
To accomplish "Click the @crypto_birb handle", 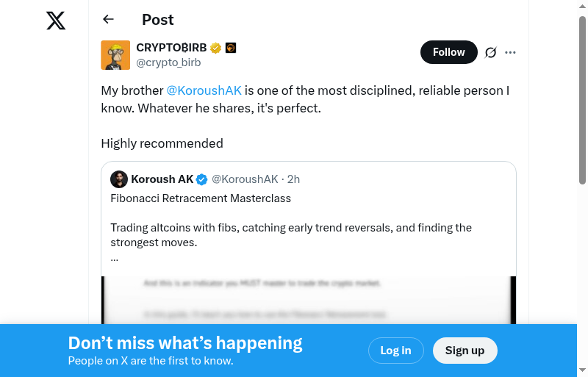I will coord(168,62).
